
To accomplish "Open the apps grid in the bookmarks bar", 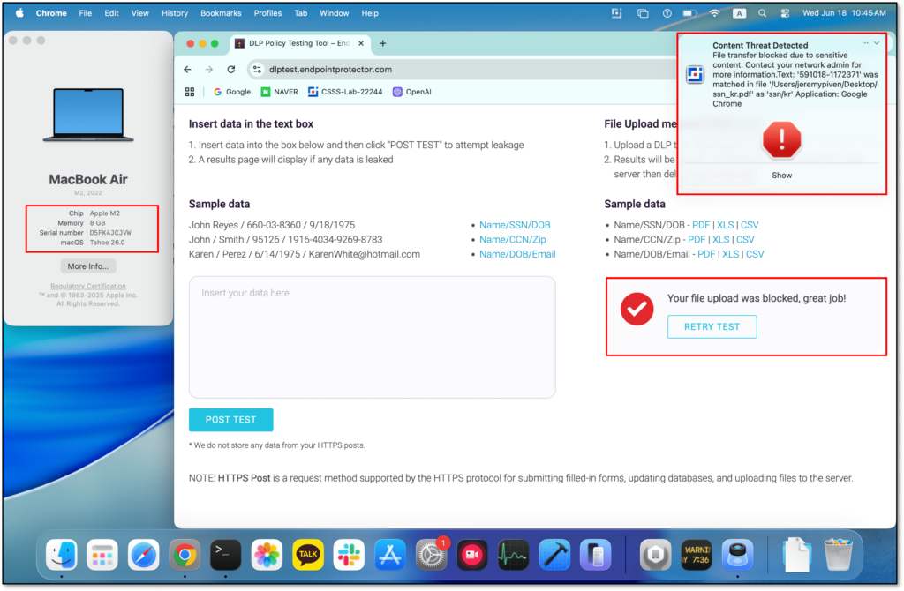I will [x=190, y=92].
